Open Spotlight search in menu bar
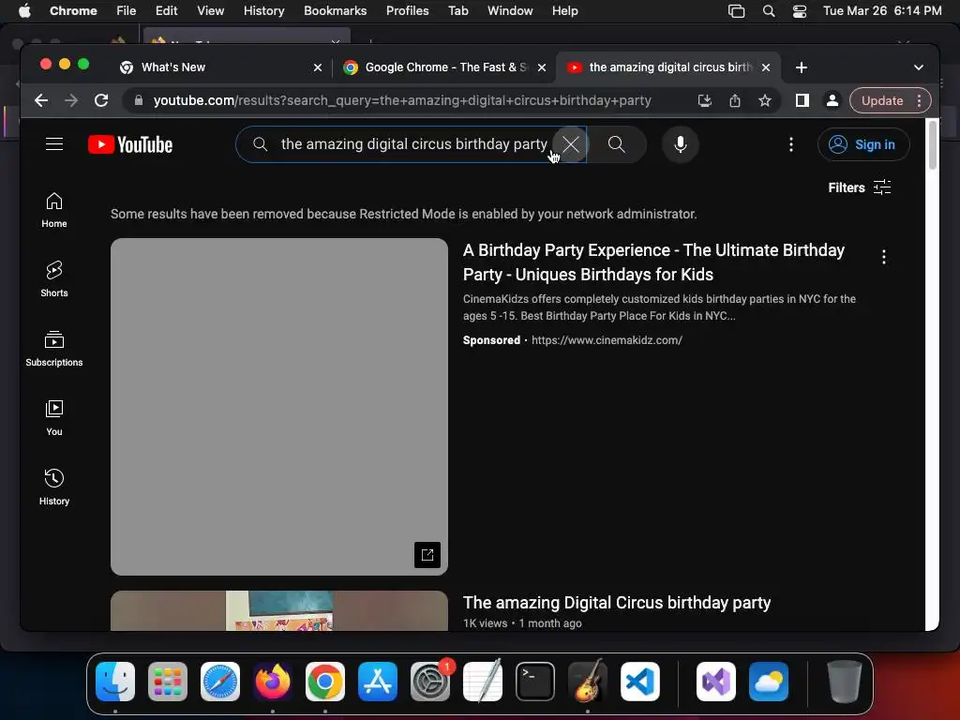The image size is (960, 720). point(769,10)
